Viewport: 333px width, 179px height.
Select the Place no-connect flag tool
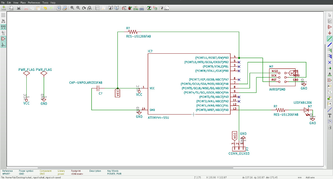pos(330,62)
